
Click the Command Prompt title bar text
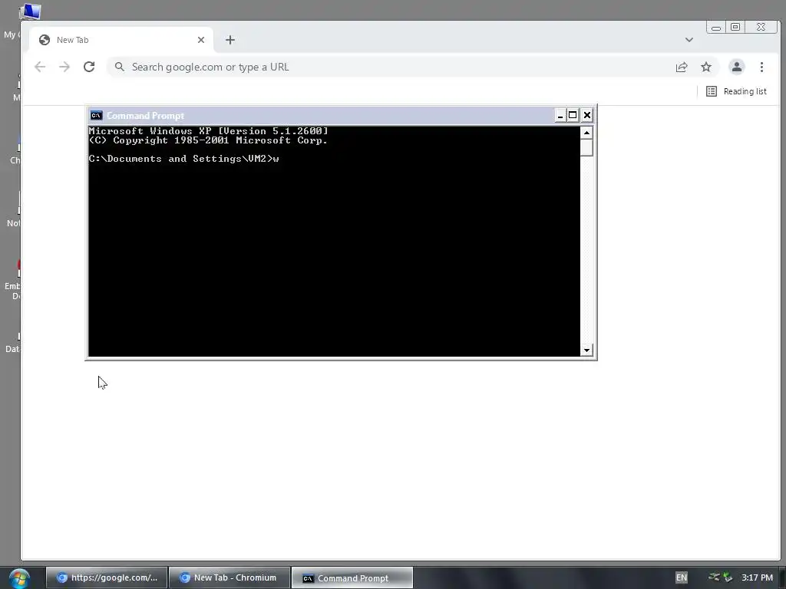point(145,116)
